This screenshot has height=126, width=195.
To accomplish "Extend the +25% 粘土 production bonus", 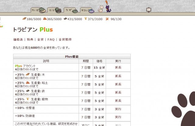I will (118, 84).
